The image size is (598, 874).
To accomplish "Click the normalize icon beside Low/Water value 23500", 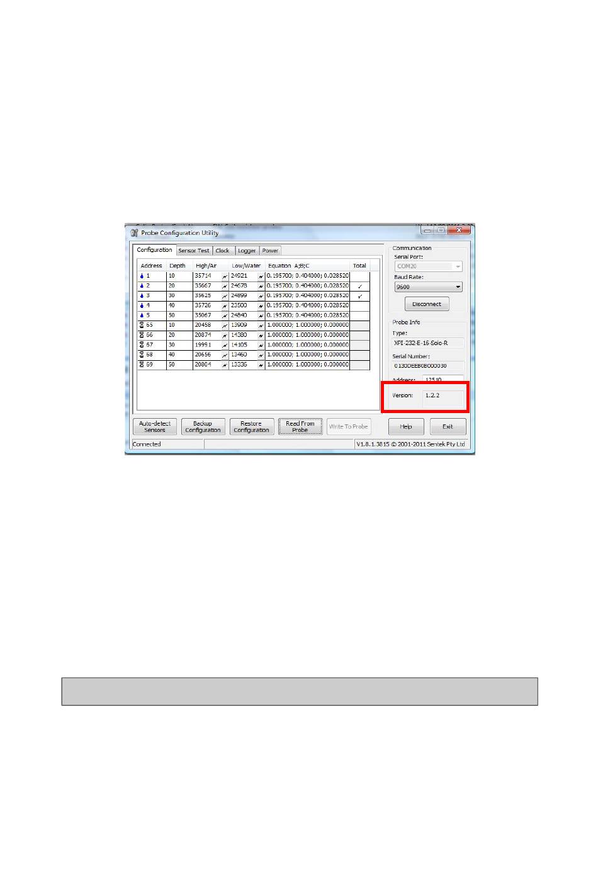I will click(261, 306).
